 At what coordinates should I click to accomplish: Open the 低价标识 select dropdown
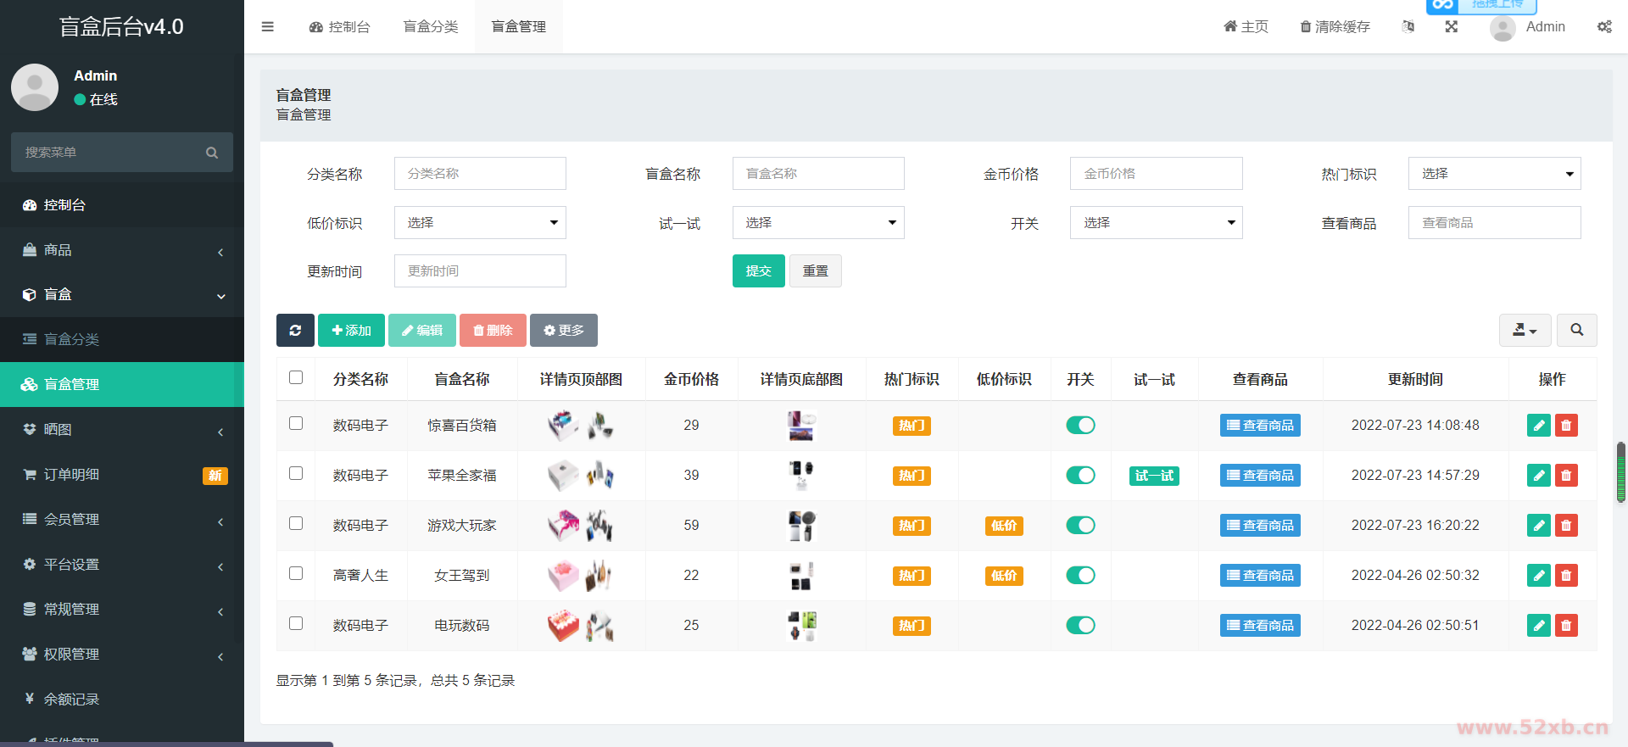pos(480,223)
